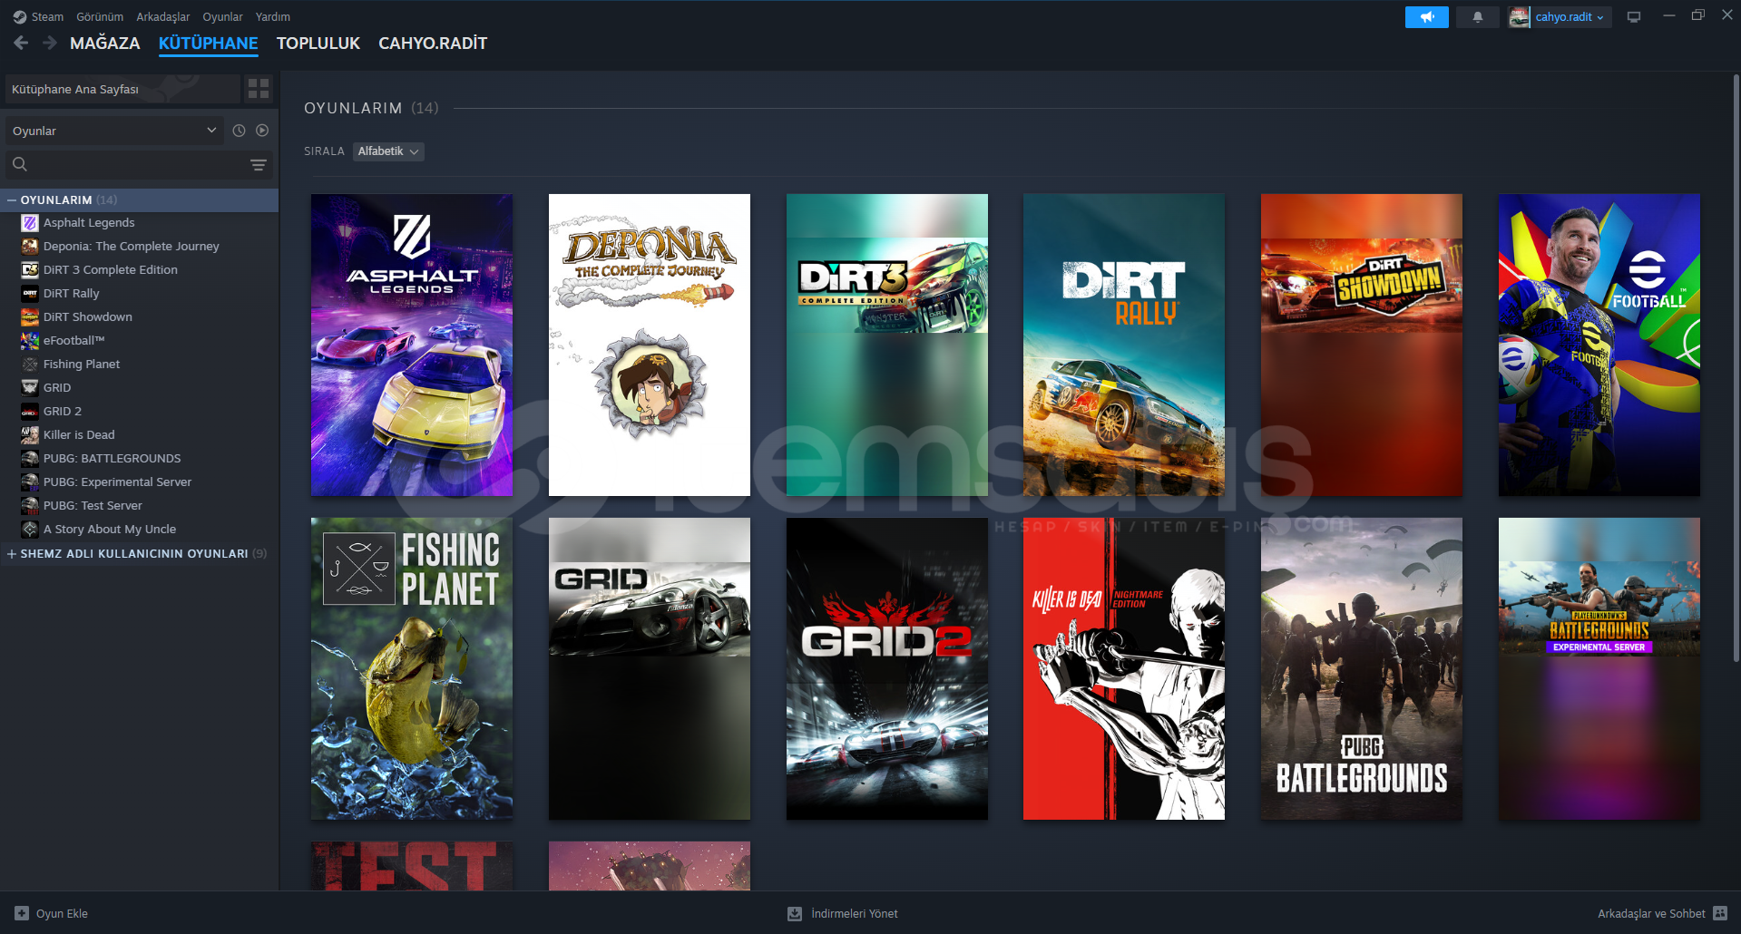The image size is (1741, 934).
Task: Click Kütüphane Ana Sayfası button
Action: (x=122, y=89)
